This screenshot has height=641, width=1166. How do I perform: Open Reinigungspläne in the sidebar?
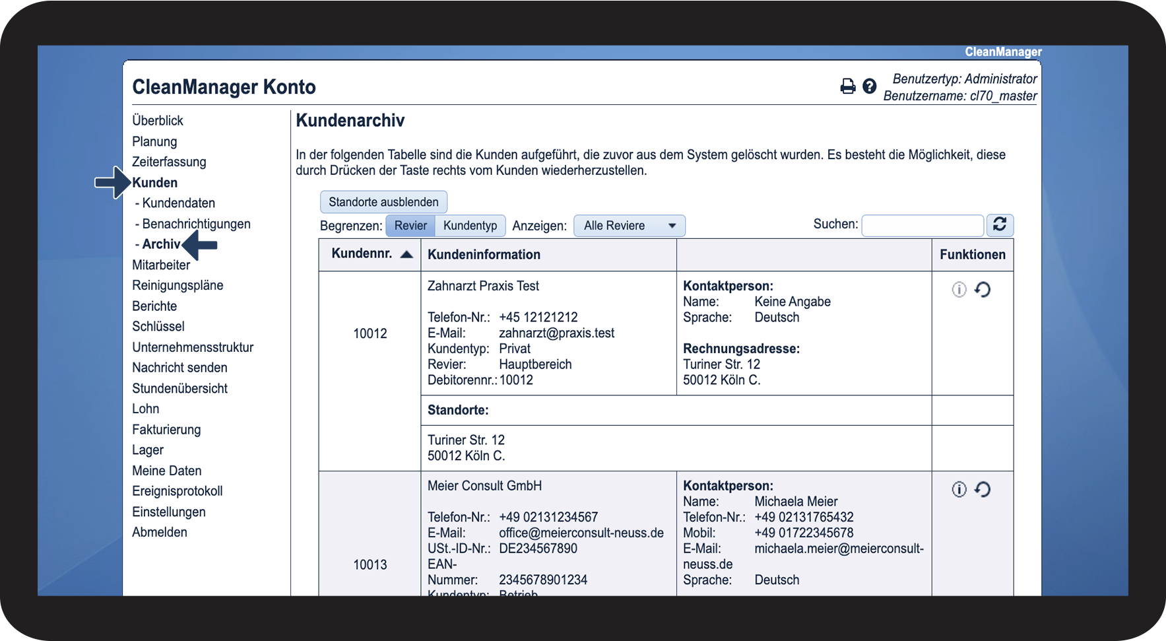tap(178, 286)
